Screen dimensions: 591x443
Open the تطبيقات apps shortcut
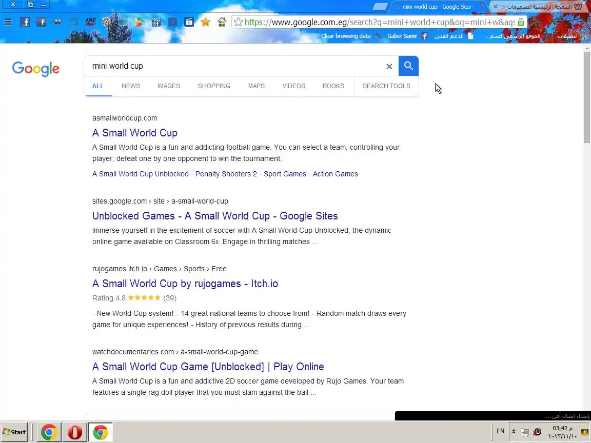coord(572,36)
